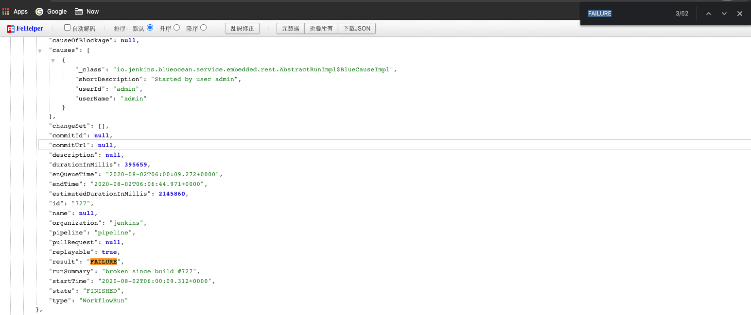Close the find bar
Screen dimensions: 751x315
click(x=740, y=14)
